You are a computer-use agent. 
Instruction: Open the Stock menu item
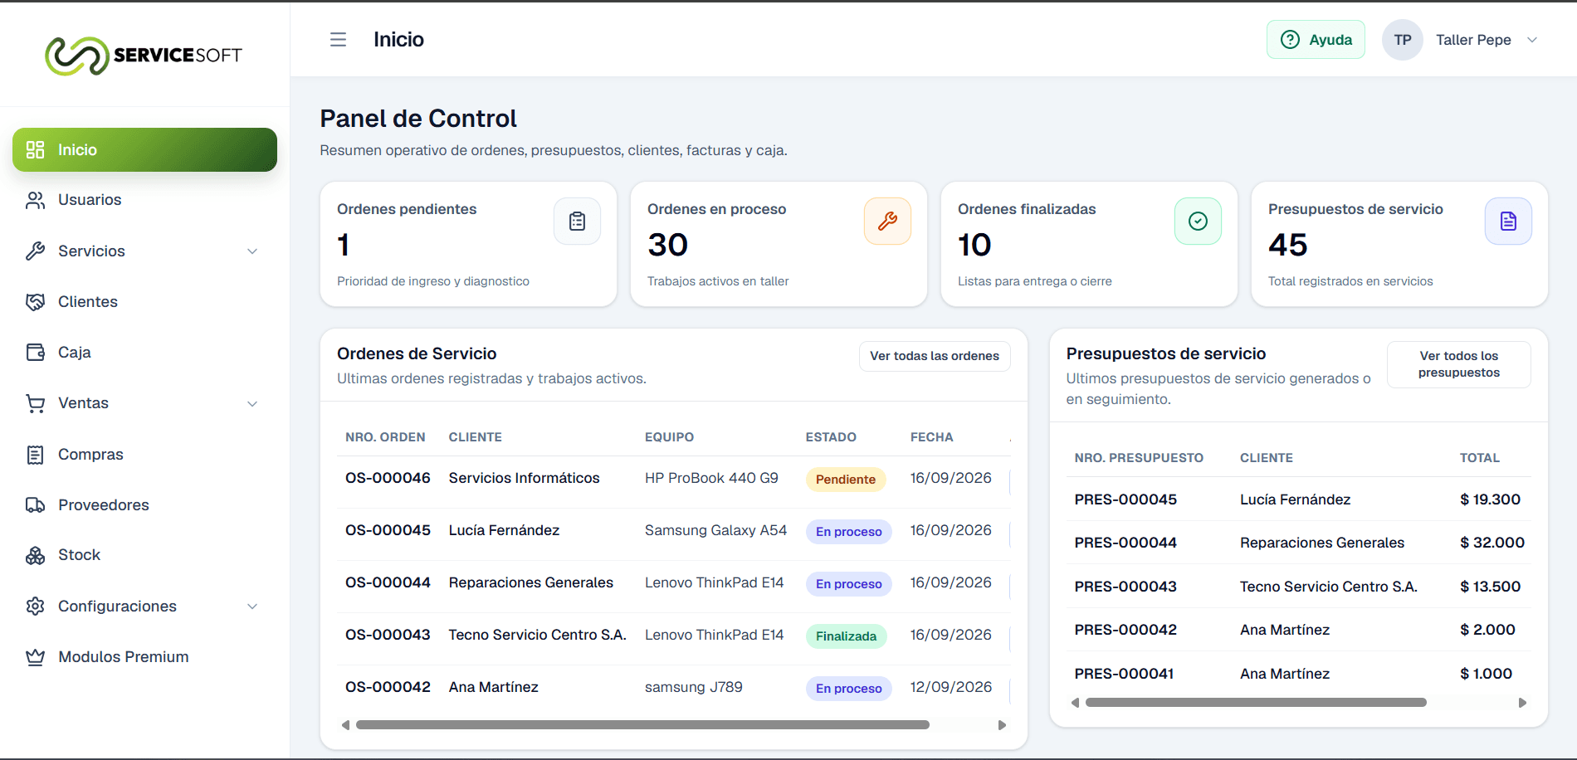tap(144, 555)
